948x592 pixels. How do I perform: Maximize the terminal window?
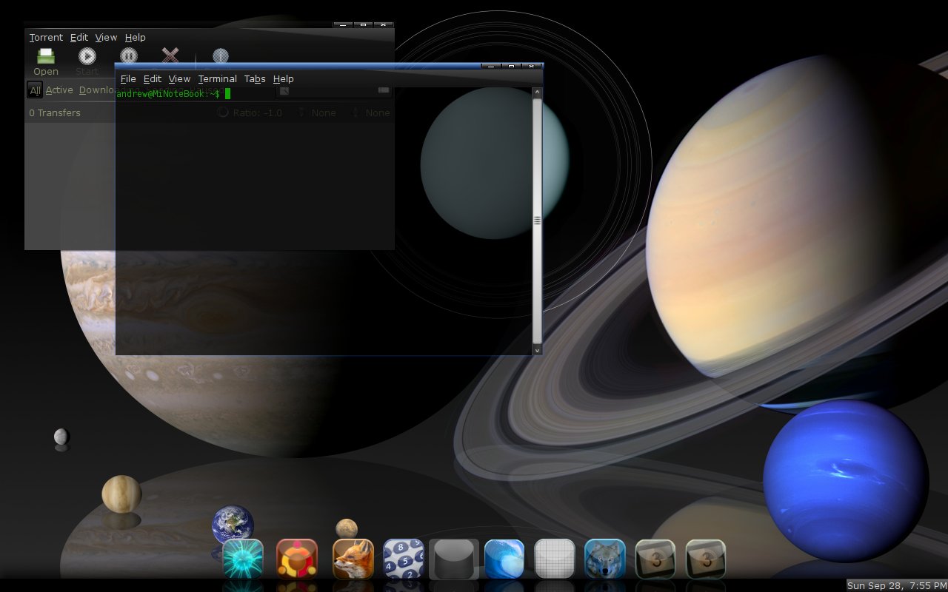pyautogui.click(x=511, y=67)
